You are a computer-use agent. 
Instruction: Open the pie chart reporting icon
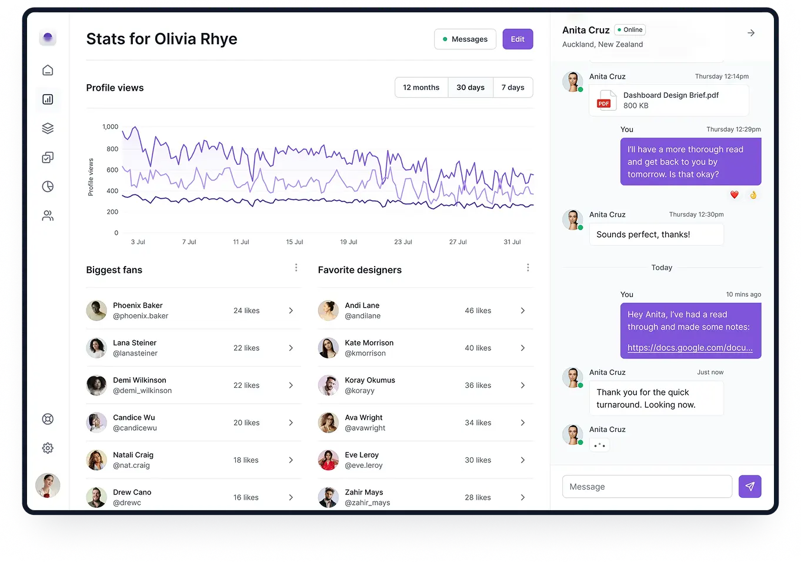click(48, 187)
